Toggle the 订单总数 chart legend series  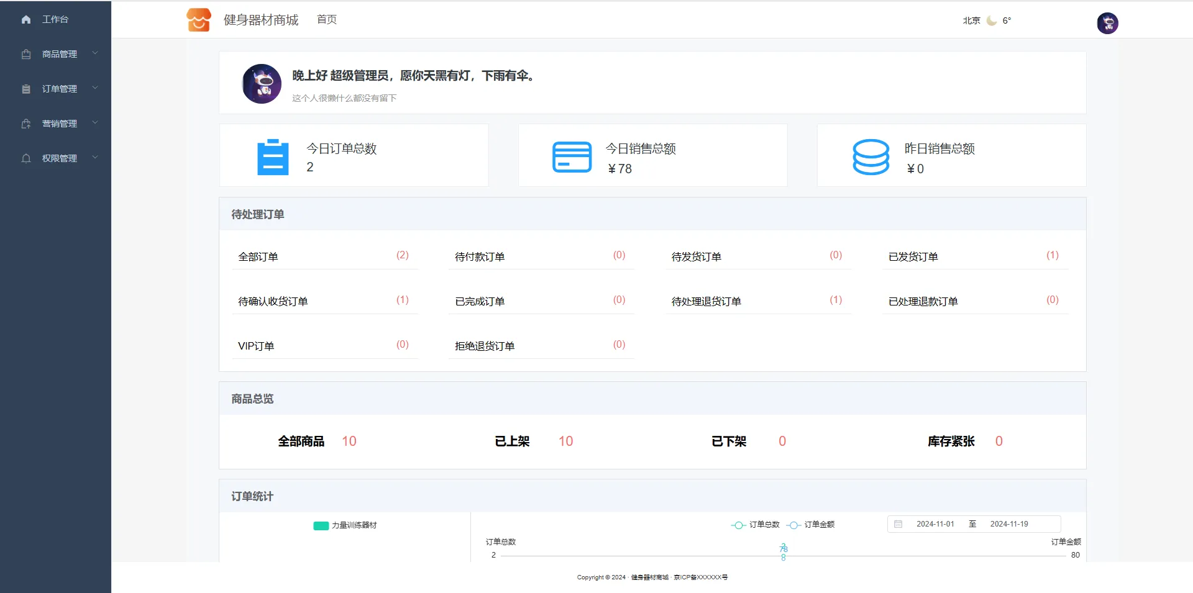(x=756, y=525)
